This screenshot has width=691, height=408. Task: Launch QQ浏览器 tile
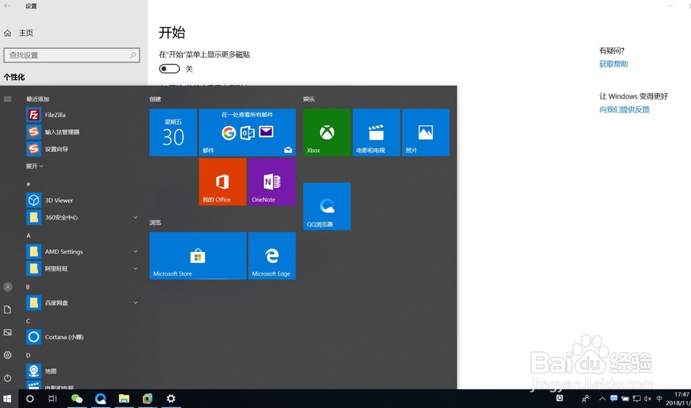pyautogui.click(x=327, y=206)
